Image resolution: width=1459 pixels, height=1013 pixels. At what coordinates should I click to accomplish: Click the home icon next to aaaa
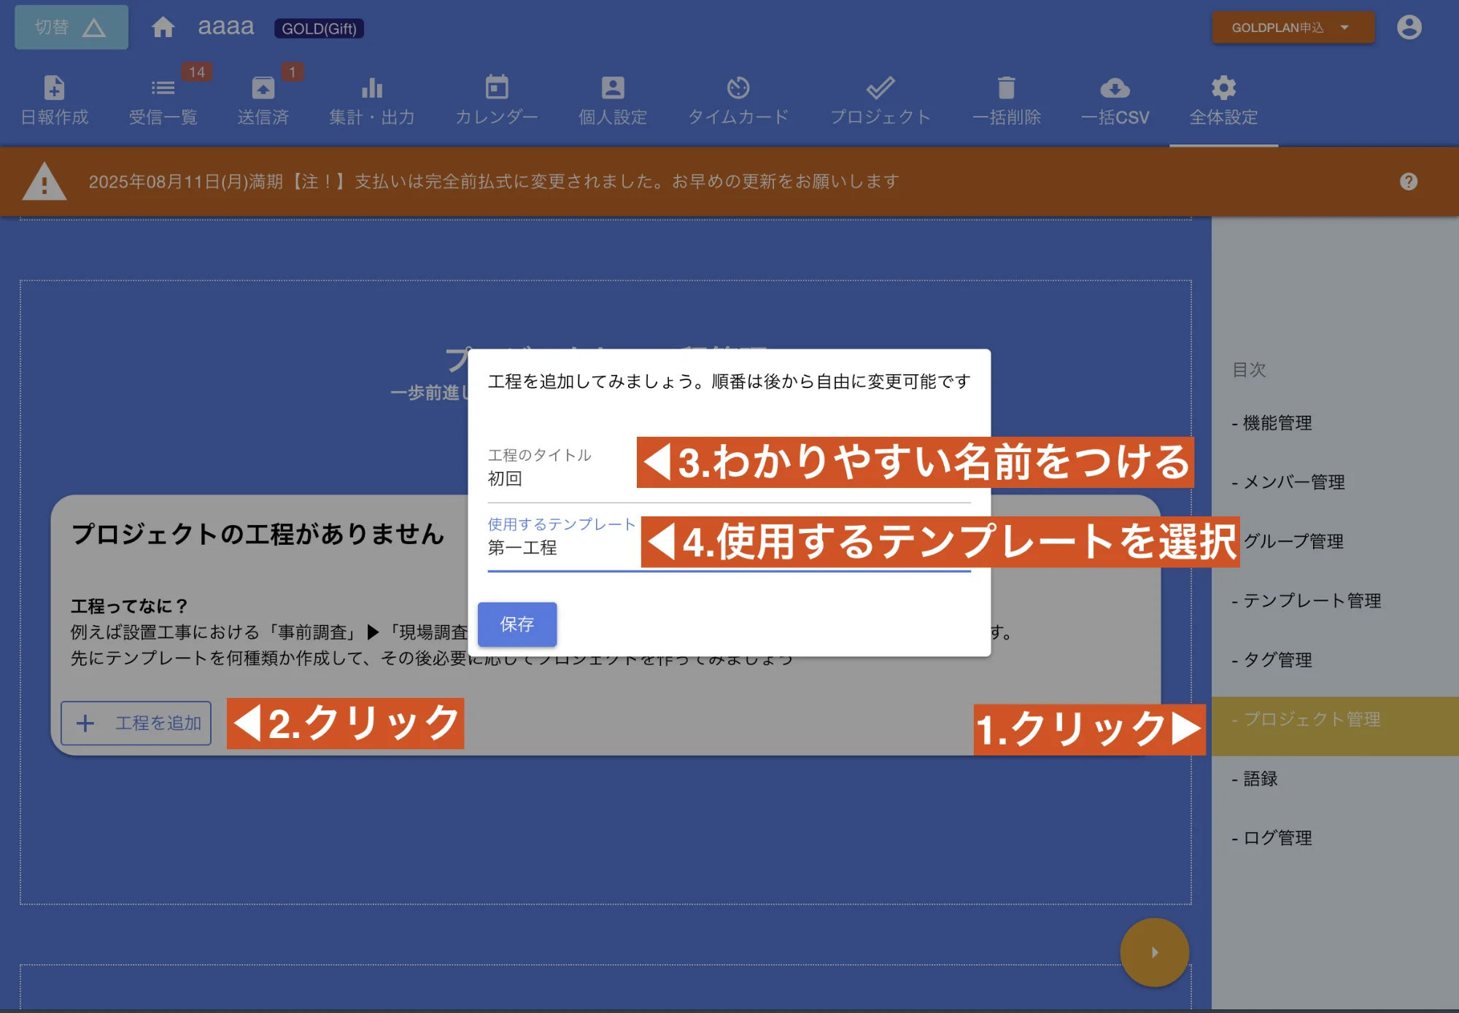164,27
